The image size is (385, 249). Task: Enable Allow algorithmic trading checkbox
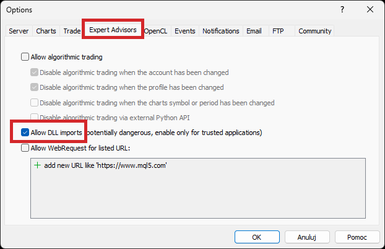[x=25, y=57]
